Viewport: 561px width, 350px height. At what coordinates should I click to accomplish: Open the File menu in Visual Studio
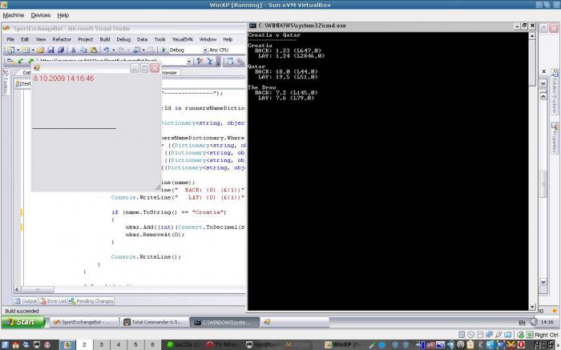point(10,39)
